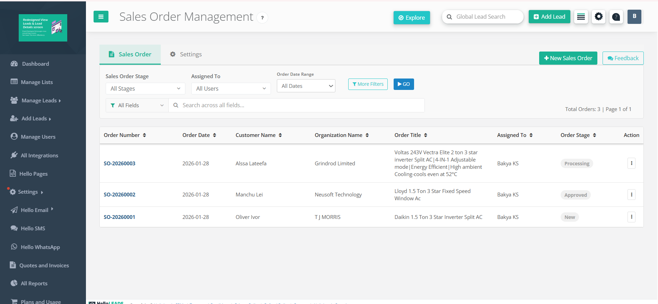Switch to the Sales Order tab
This screenshot has width=658, height=304.
[130, 54]
